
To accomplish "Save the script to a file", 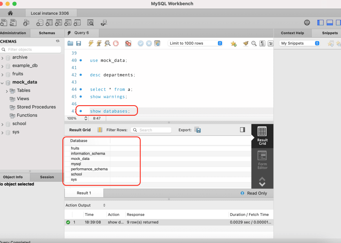I will tap(79, 43).
